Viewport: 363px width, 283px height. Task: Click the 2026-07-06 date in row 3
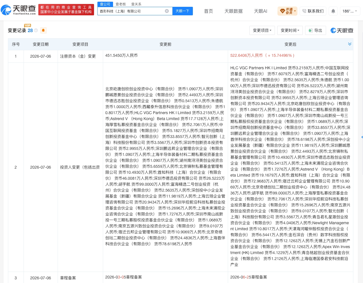click(41, 278)
